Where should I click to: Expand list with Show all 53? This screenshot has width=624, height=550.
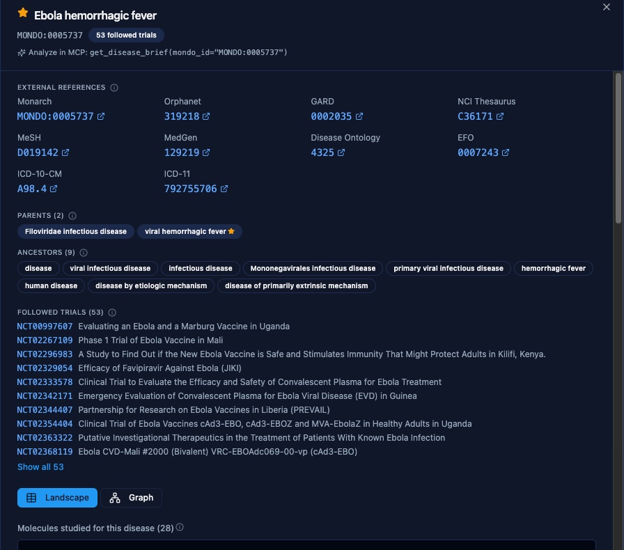[x=40, y=467]
